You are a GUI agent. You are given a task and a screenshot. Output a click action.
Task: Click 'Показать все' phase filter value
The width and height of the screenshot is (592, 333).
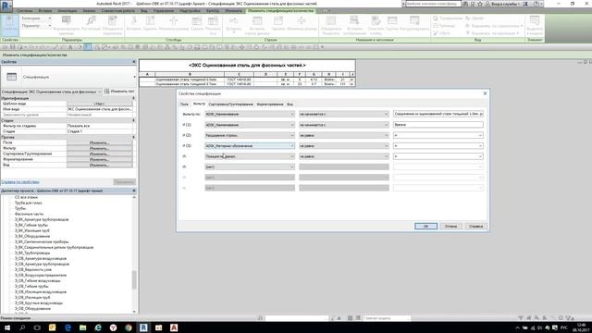click(100, 126)
